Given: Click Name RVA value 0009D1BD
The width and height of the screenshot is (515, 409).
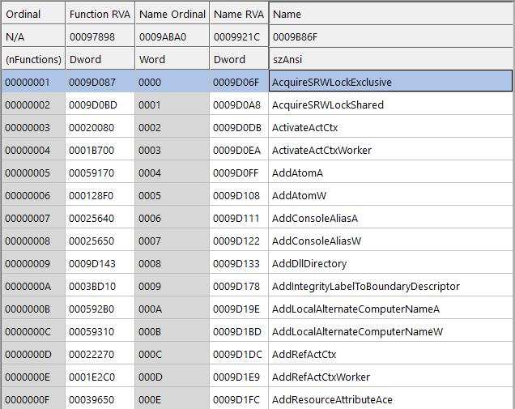Looking at the screenshot, I should (239, 331).
